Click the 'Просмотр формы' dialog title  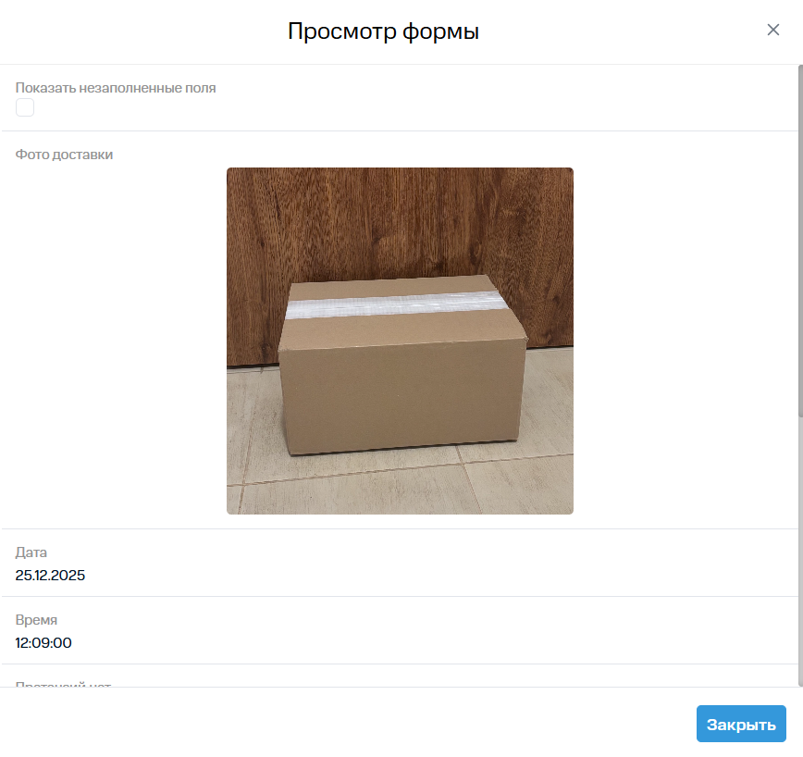click(x=383, y=31)
